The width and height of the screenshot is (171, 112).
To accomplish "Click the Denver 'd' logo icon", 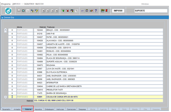I will coord(8,11).
